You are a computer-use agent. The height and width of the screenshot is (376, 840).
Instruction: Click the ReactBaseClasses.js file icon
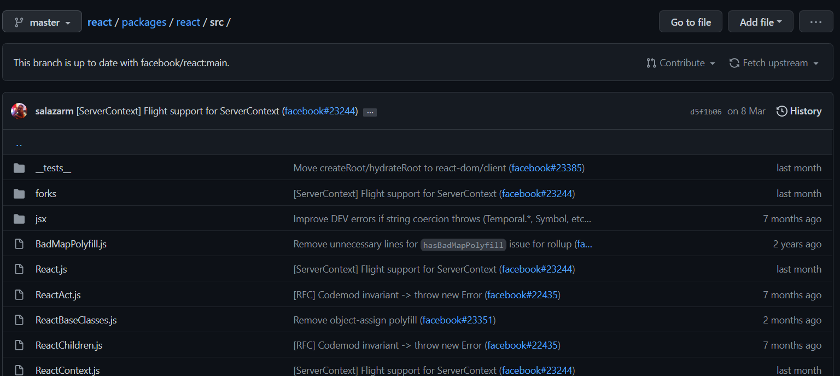(x=19, y=320)
